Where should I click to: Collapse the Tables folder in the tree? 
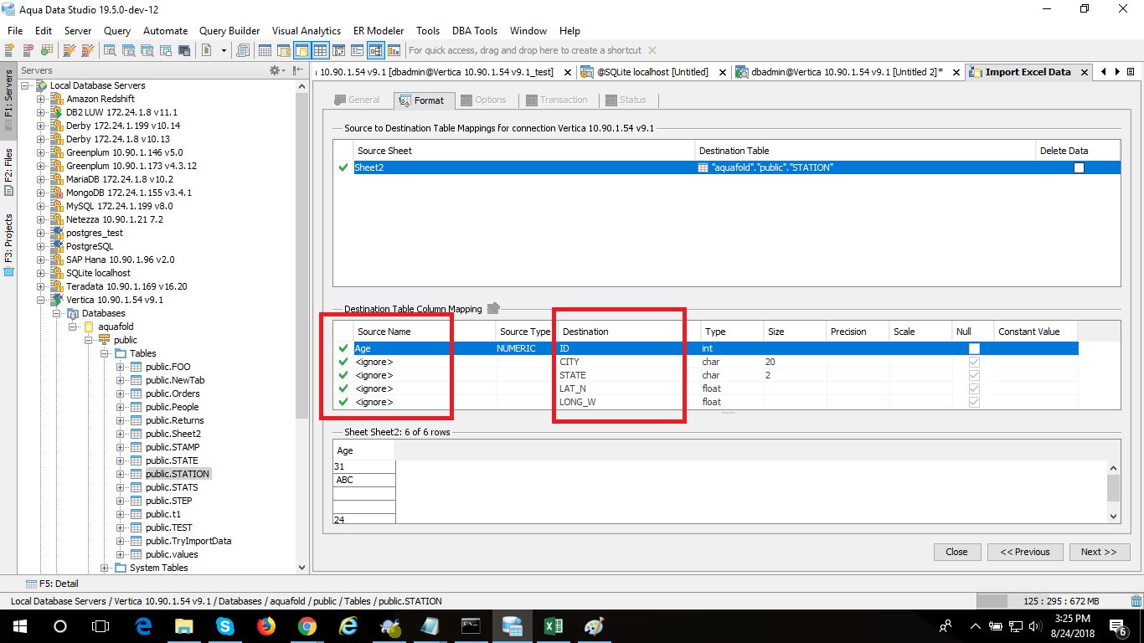click(105, 353)
